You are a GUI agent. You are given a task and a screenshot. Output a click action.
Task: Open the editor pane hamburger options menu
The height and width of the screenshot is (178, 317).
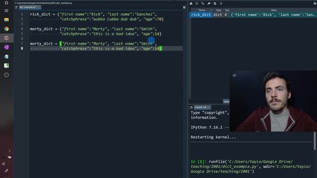click(184, 7)
